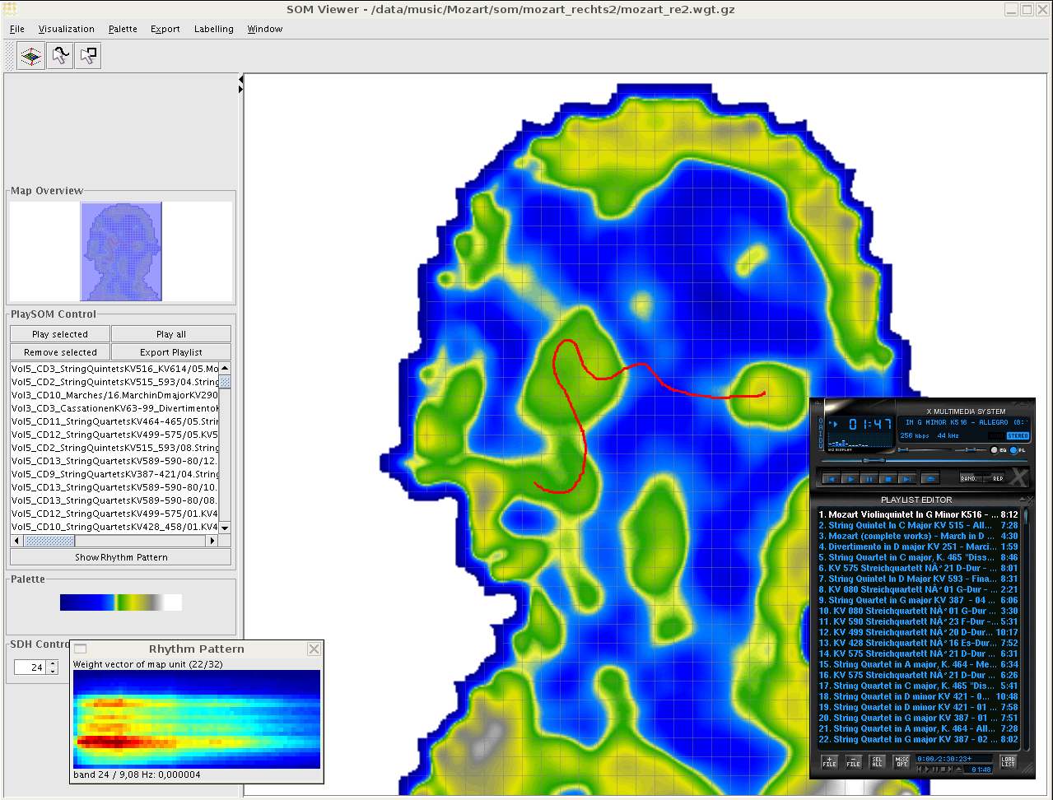Close the Rhythm Pattern window
The height and width of the screenshot is (800, 1053).
click(314, 649)
